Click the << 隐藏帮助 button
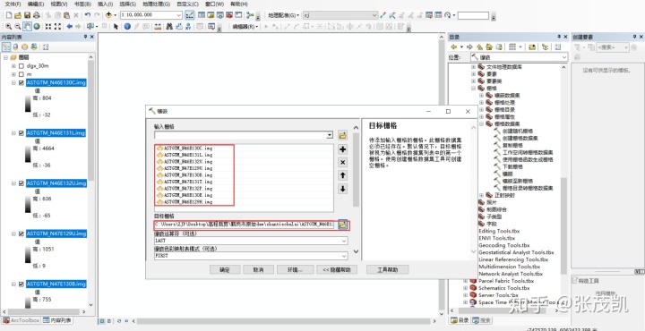The image size is (645, 331). coord(337,270)
